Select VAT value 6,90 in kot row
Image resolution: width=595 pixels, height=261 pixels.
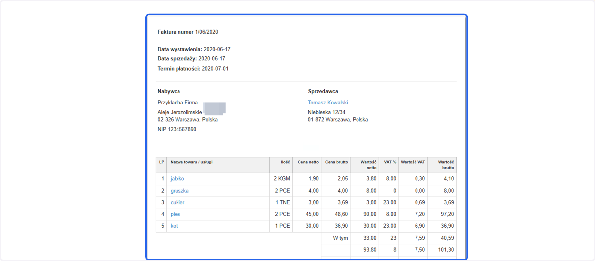pyautogui.click(x=419, y=226)
